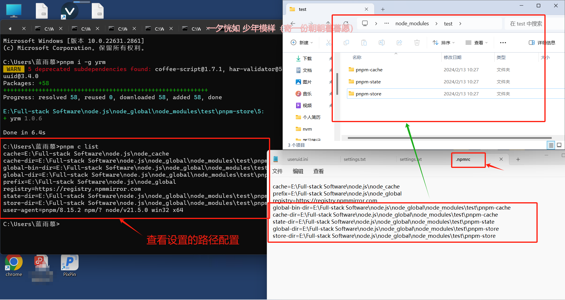Click the cache=E:\ line in Notepad

336,186
